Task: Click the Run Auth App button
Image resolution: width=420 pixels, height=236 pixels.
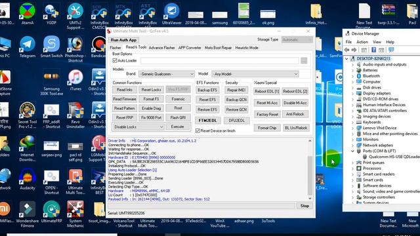Action: [123, 40]
